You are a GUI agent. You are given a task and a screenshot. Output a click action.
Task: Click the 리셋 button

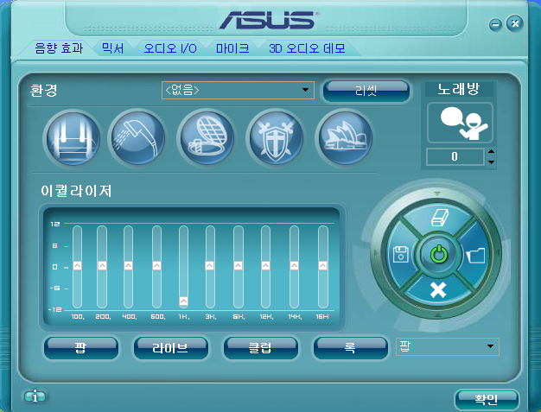[x=366, y=91]
